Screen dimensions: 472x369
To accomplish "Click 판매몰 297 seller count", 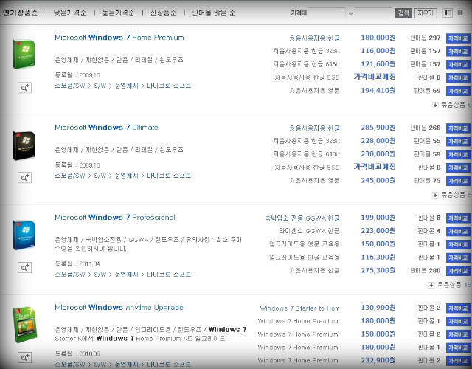I will (426, 38).
